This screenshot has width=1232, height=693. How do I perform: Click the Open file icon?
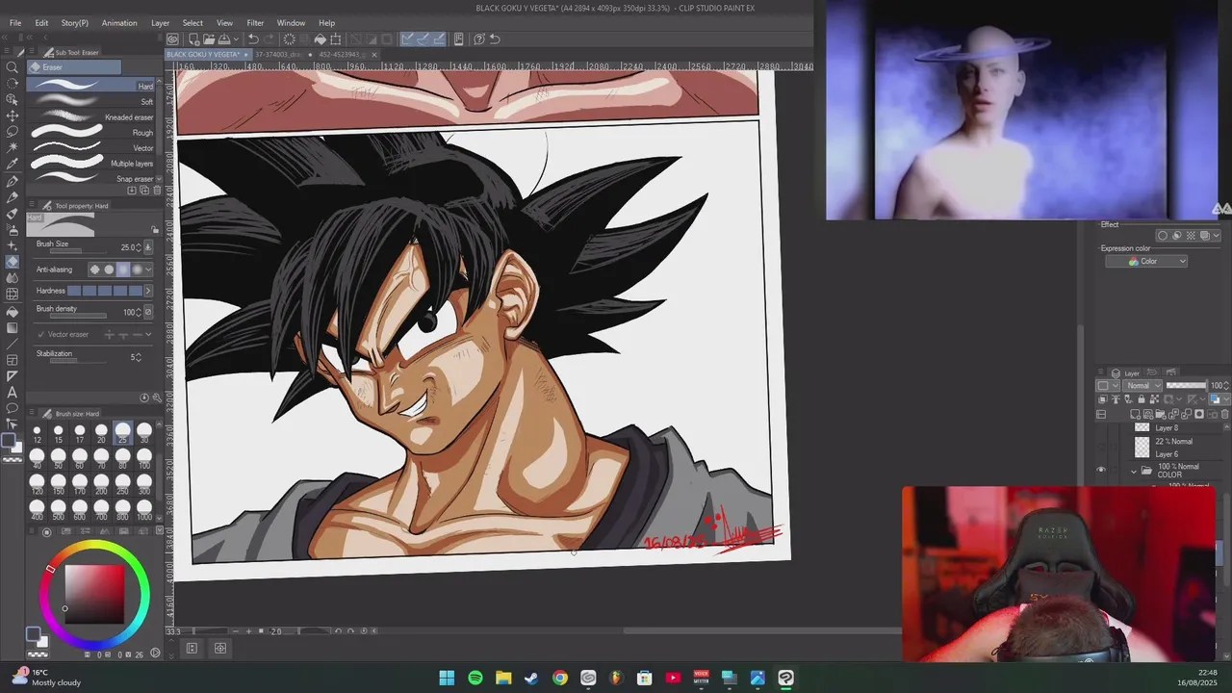[x=209, y=39]
